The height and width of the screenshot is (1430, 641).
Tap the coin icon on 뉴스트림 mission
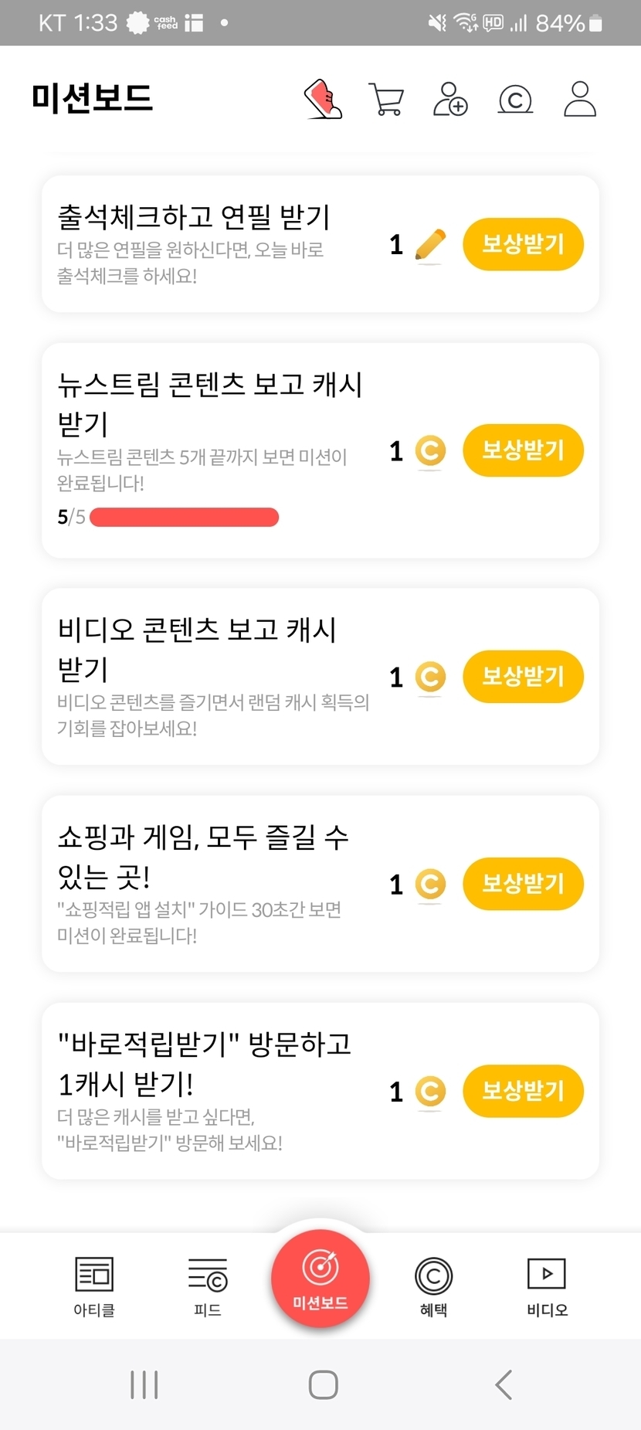pyautogui.click(x=430, y=451)
